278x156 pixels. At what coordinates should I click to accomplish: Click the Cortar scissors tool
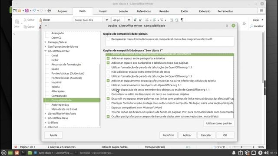tap(29, 20)
